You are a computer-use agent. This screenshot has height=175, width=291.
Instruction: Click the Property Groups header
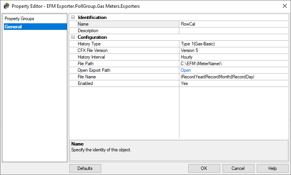click(x=19, y=19)
